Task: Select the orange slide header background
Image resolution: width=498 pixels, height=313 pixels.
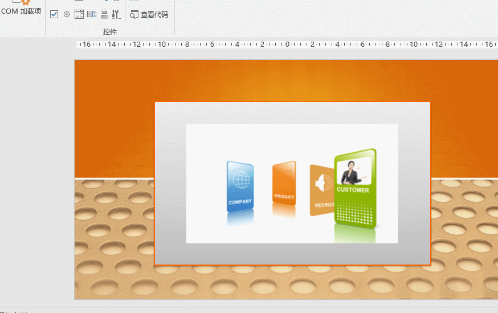Action: [x=114, y=114]
